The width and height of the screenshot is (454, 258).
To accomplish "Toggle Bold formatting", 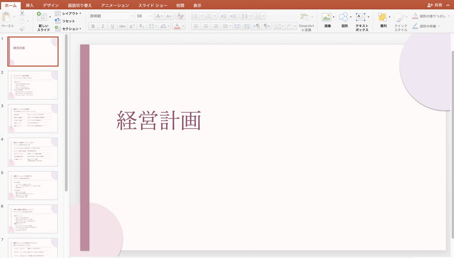I will [x=93, y=26].
